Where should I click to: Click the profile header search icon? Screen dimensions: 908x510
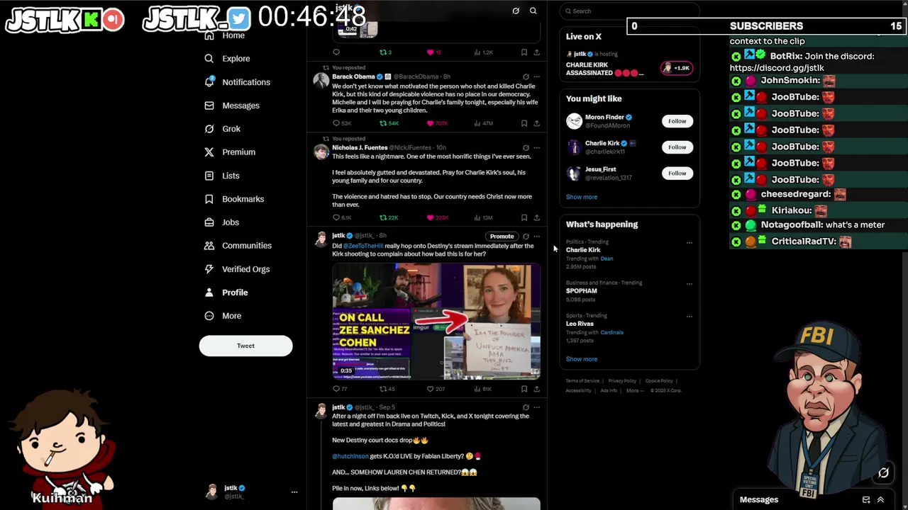533,11
